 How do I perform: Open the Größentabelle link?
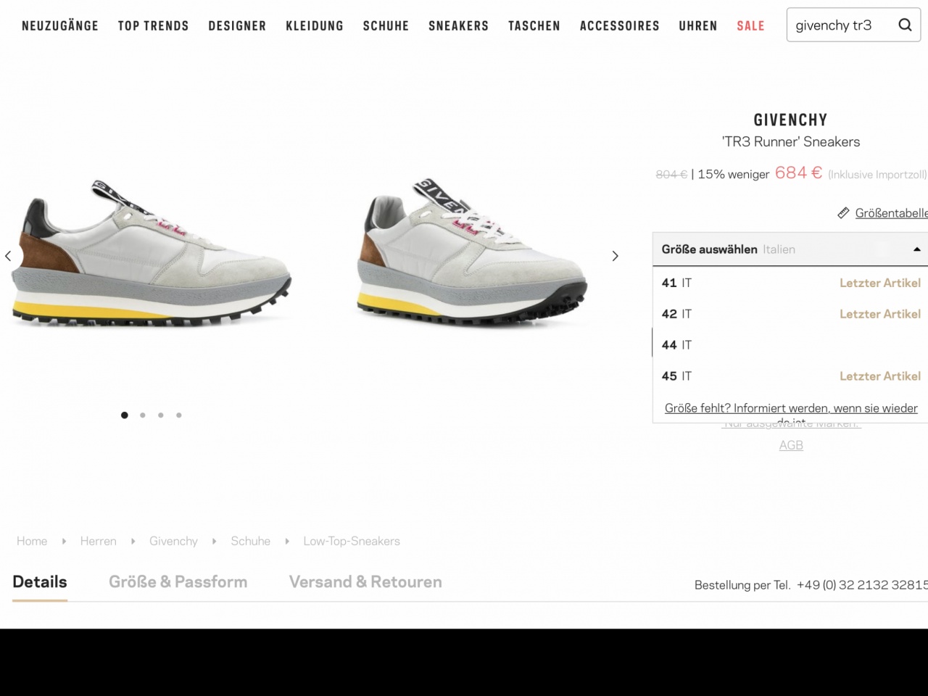click(891, 213)
